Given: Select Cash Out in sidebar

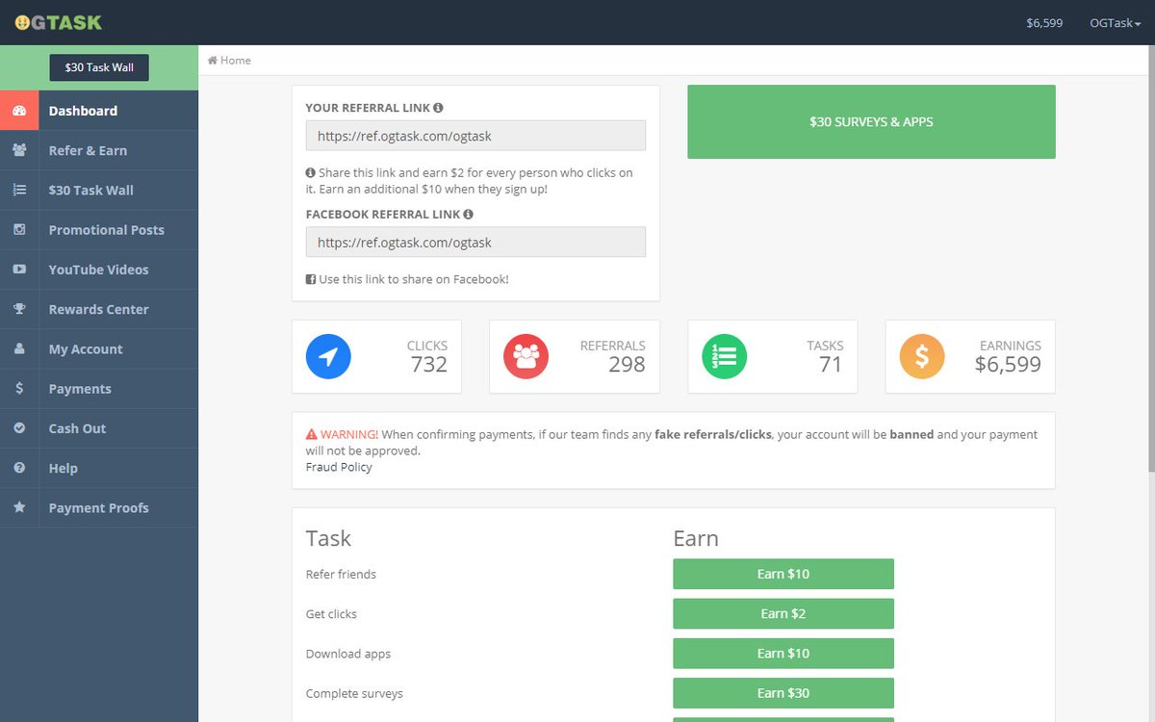Looking at the screenshot, I should click(99, 428).
